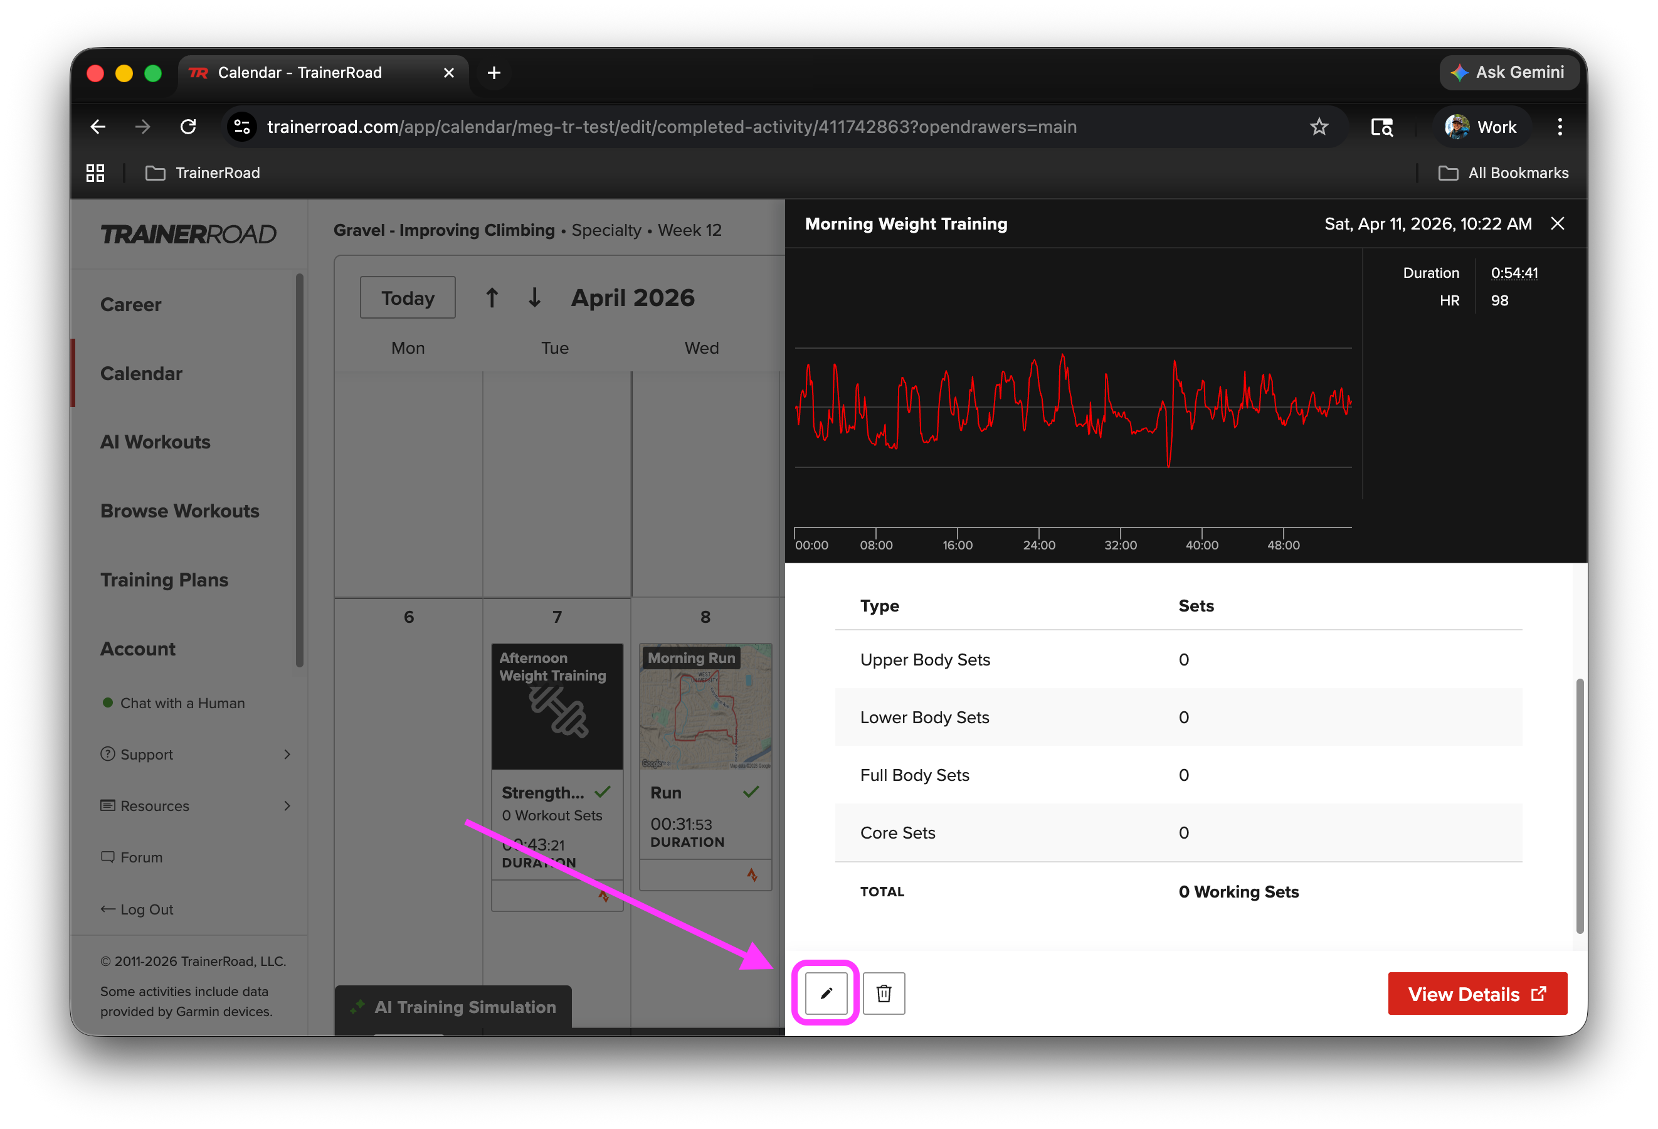1658x1129 pixels.
Task: Bookmark this page with the star icon
Action: (x=1319, y=127)
